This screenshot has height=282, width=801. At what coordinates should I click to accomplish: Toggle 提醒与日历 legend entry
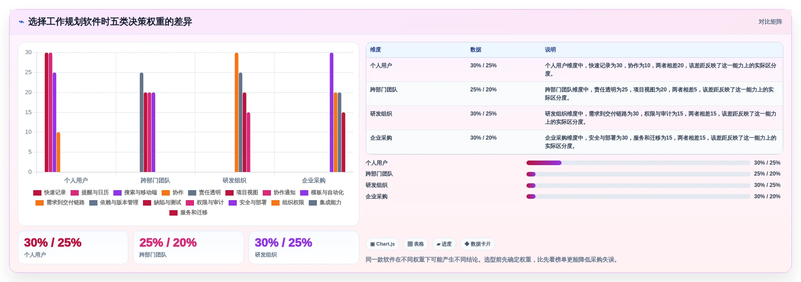point(90,193)
